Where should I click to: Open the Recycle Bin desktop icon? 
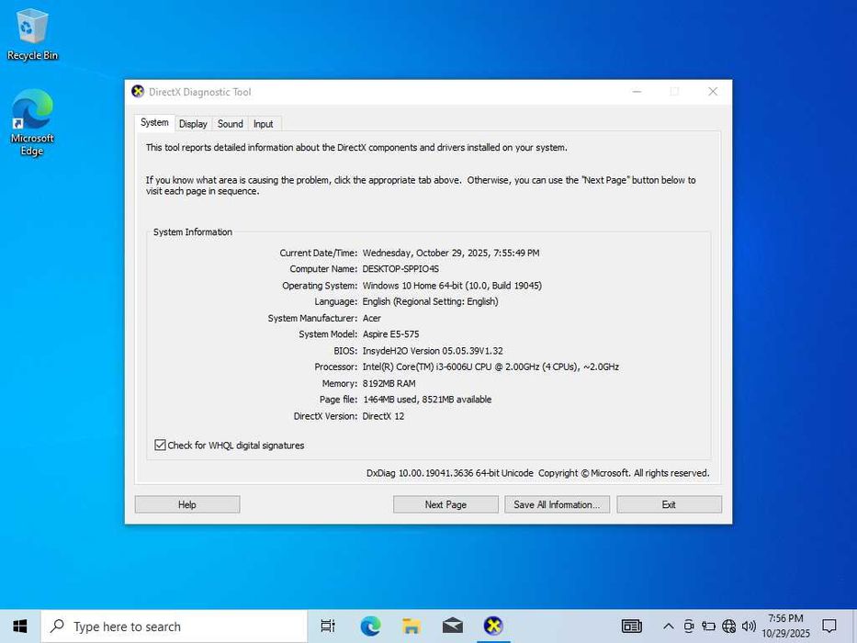(32, 34)
